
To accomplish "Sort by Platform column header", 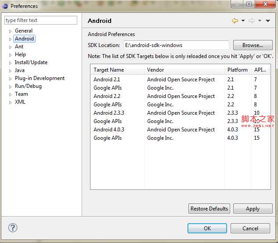I will click(238, 70).
